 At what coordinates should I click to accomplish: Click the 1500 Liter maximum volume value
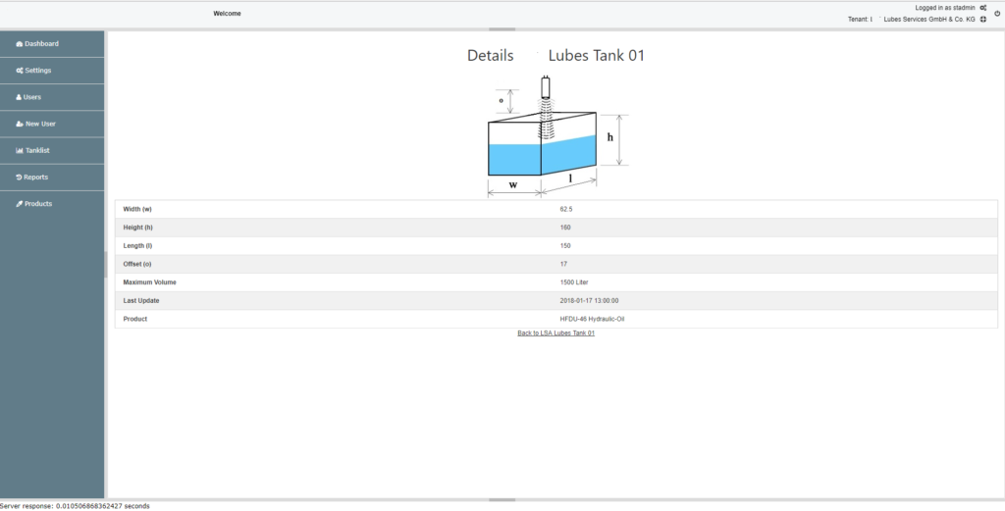click(574, 282)
